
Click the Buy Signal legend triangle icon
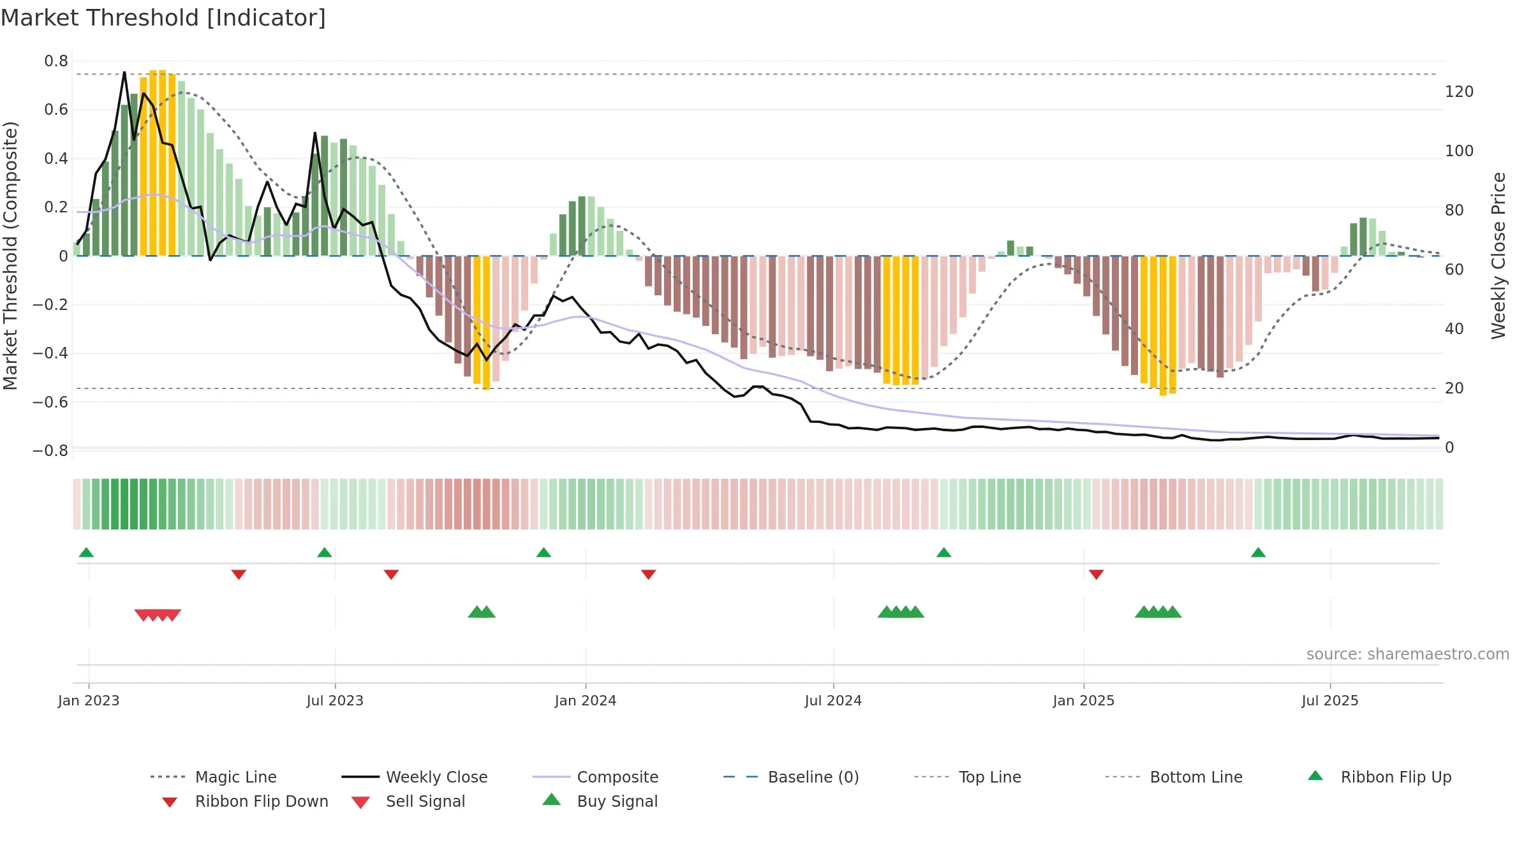tap(551, 800)
